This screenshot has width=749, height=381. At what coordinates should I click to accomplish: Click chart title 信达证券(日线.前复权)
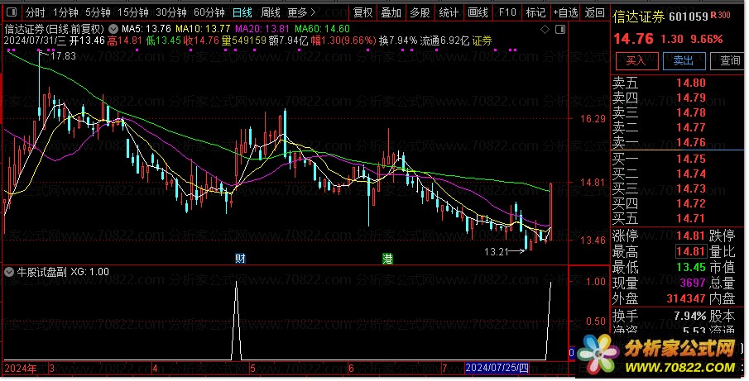tap(55, 29)
